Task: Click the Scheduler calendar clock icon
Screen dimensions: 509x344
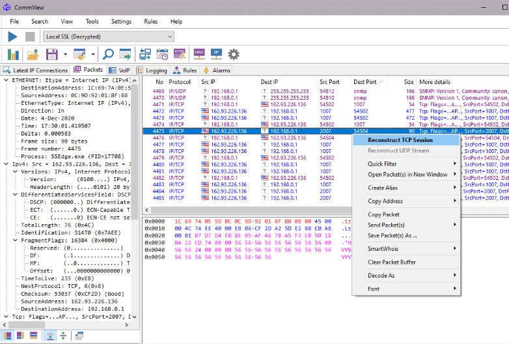Action: pos(162,55)
